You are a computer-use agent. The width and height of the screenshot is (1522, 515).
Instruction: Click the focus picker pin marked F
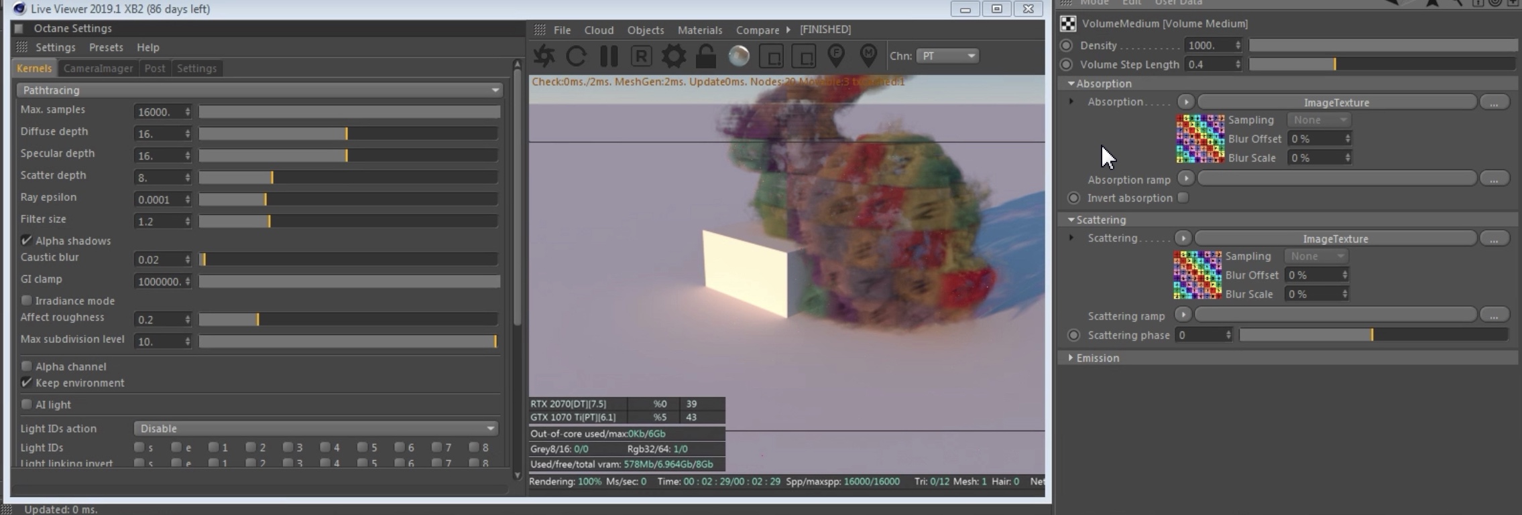pyautogui.click(x=836, y=56)
